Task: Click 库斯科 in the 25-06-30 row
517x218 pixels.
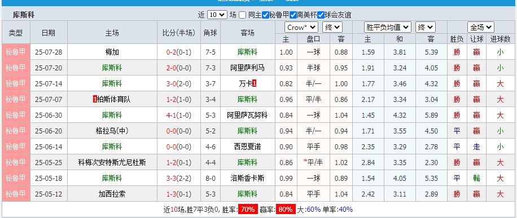Action: (x=112, y=115)
